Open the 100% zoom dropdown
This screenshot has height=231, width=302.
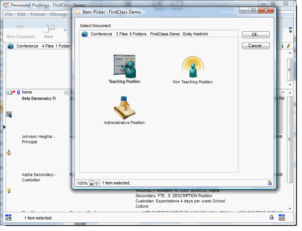(x=91, y=183)
